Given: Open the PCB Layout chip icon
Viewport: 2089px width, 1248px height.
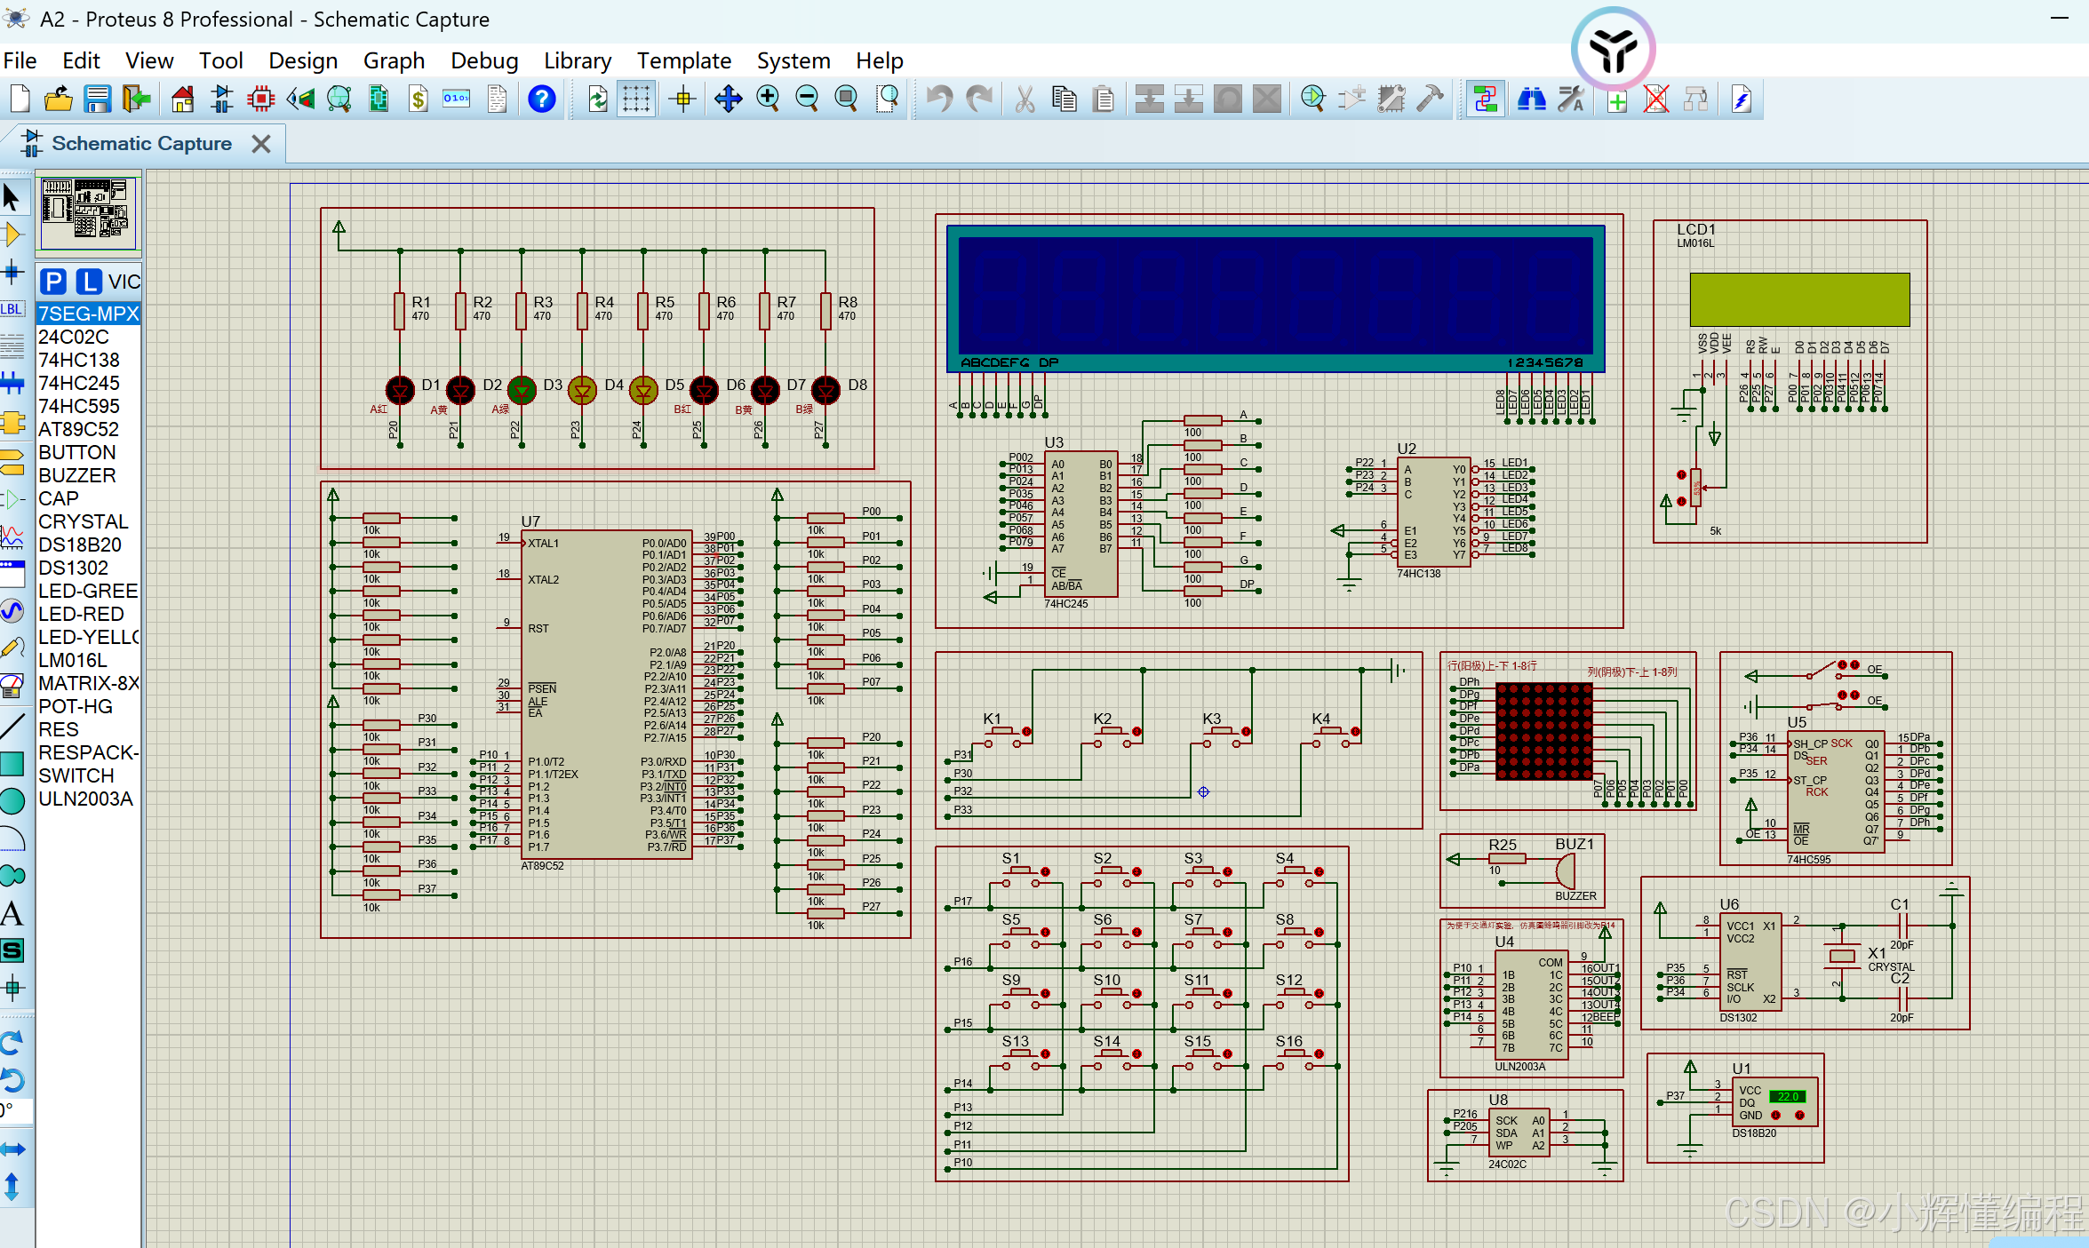Looking at the screenshot, I should click(261, 99).
